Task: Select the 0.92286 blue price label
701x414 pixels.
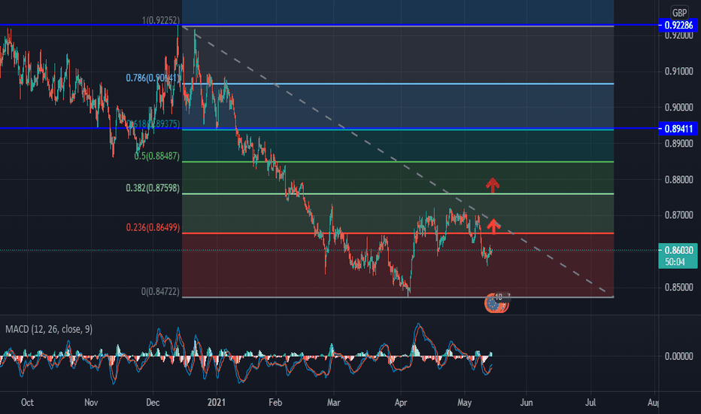Action: pos(678,26)
